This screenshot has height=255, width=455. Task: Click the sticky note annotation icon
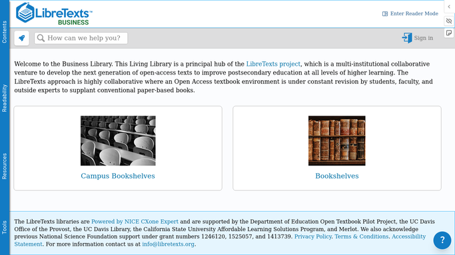pyautogui.click(x=449, y=33)
